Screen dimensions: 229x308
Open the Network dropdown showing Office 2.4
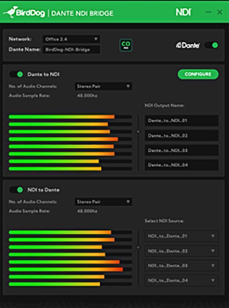point(71,39)
